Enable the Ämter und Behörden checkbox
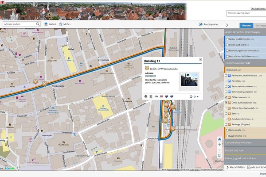This screenshot has width=266, height=177. (x=227, y=39)
